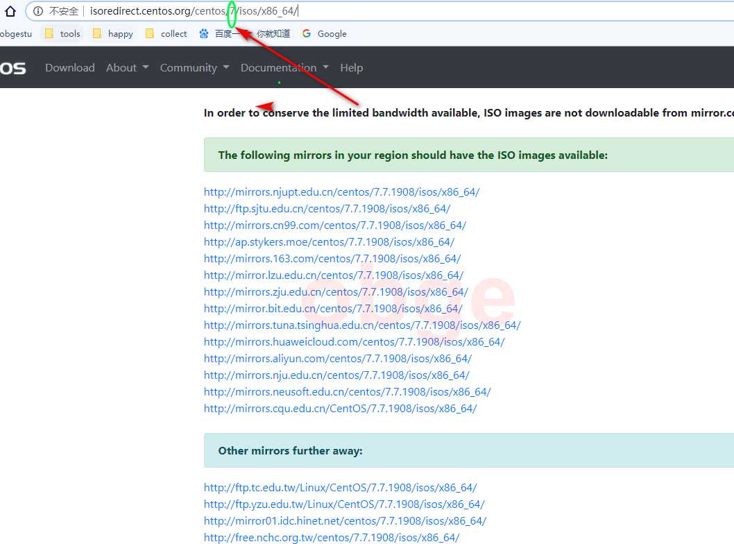The height and width of the screenshot is (544, 734).
Task: Click the CentOS logo in navbar
Action: coord(13,69)
